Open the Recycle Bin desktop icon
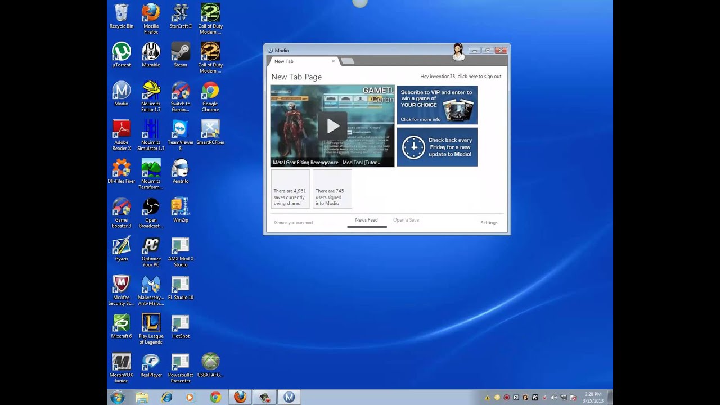720x405 pixels. (121, 16)
